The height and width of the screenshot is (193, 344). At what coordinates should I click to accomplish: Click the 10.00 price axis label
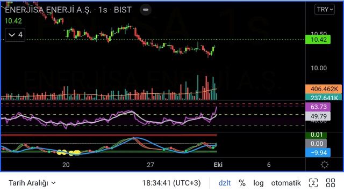[x=319, y=68]
